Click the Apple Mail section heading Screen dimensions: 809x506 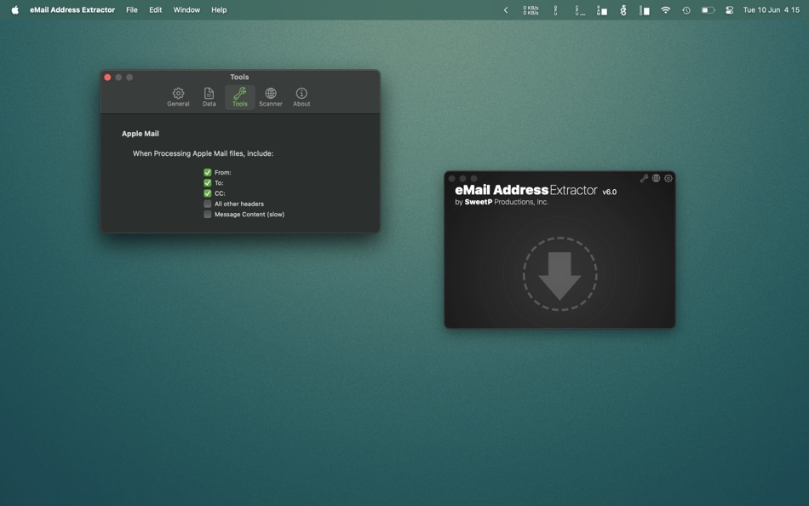tap(141, 133)
